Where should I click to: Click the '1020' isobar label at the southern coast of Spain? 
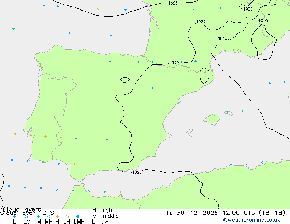point(137,172)
